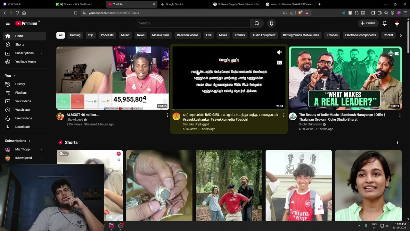Open the Sudhir Srinivasan channel link

[310, 124]
